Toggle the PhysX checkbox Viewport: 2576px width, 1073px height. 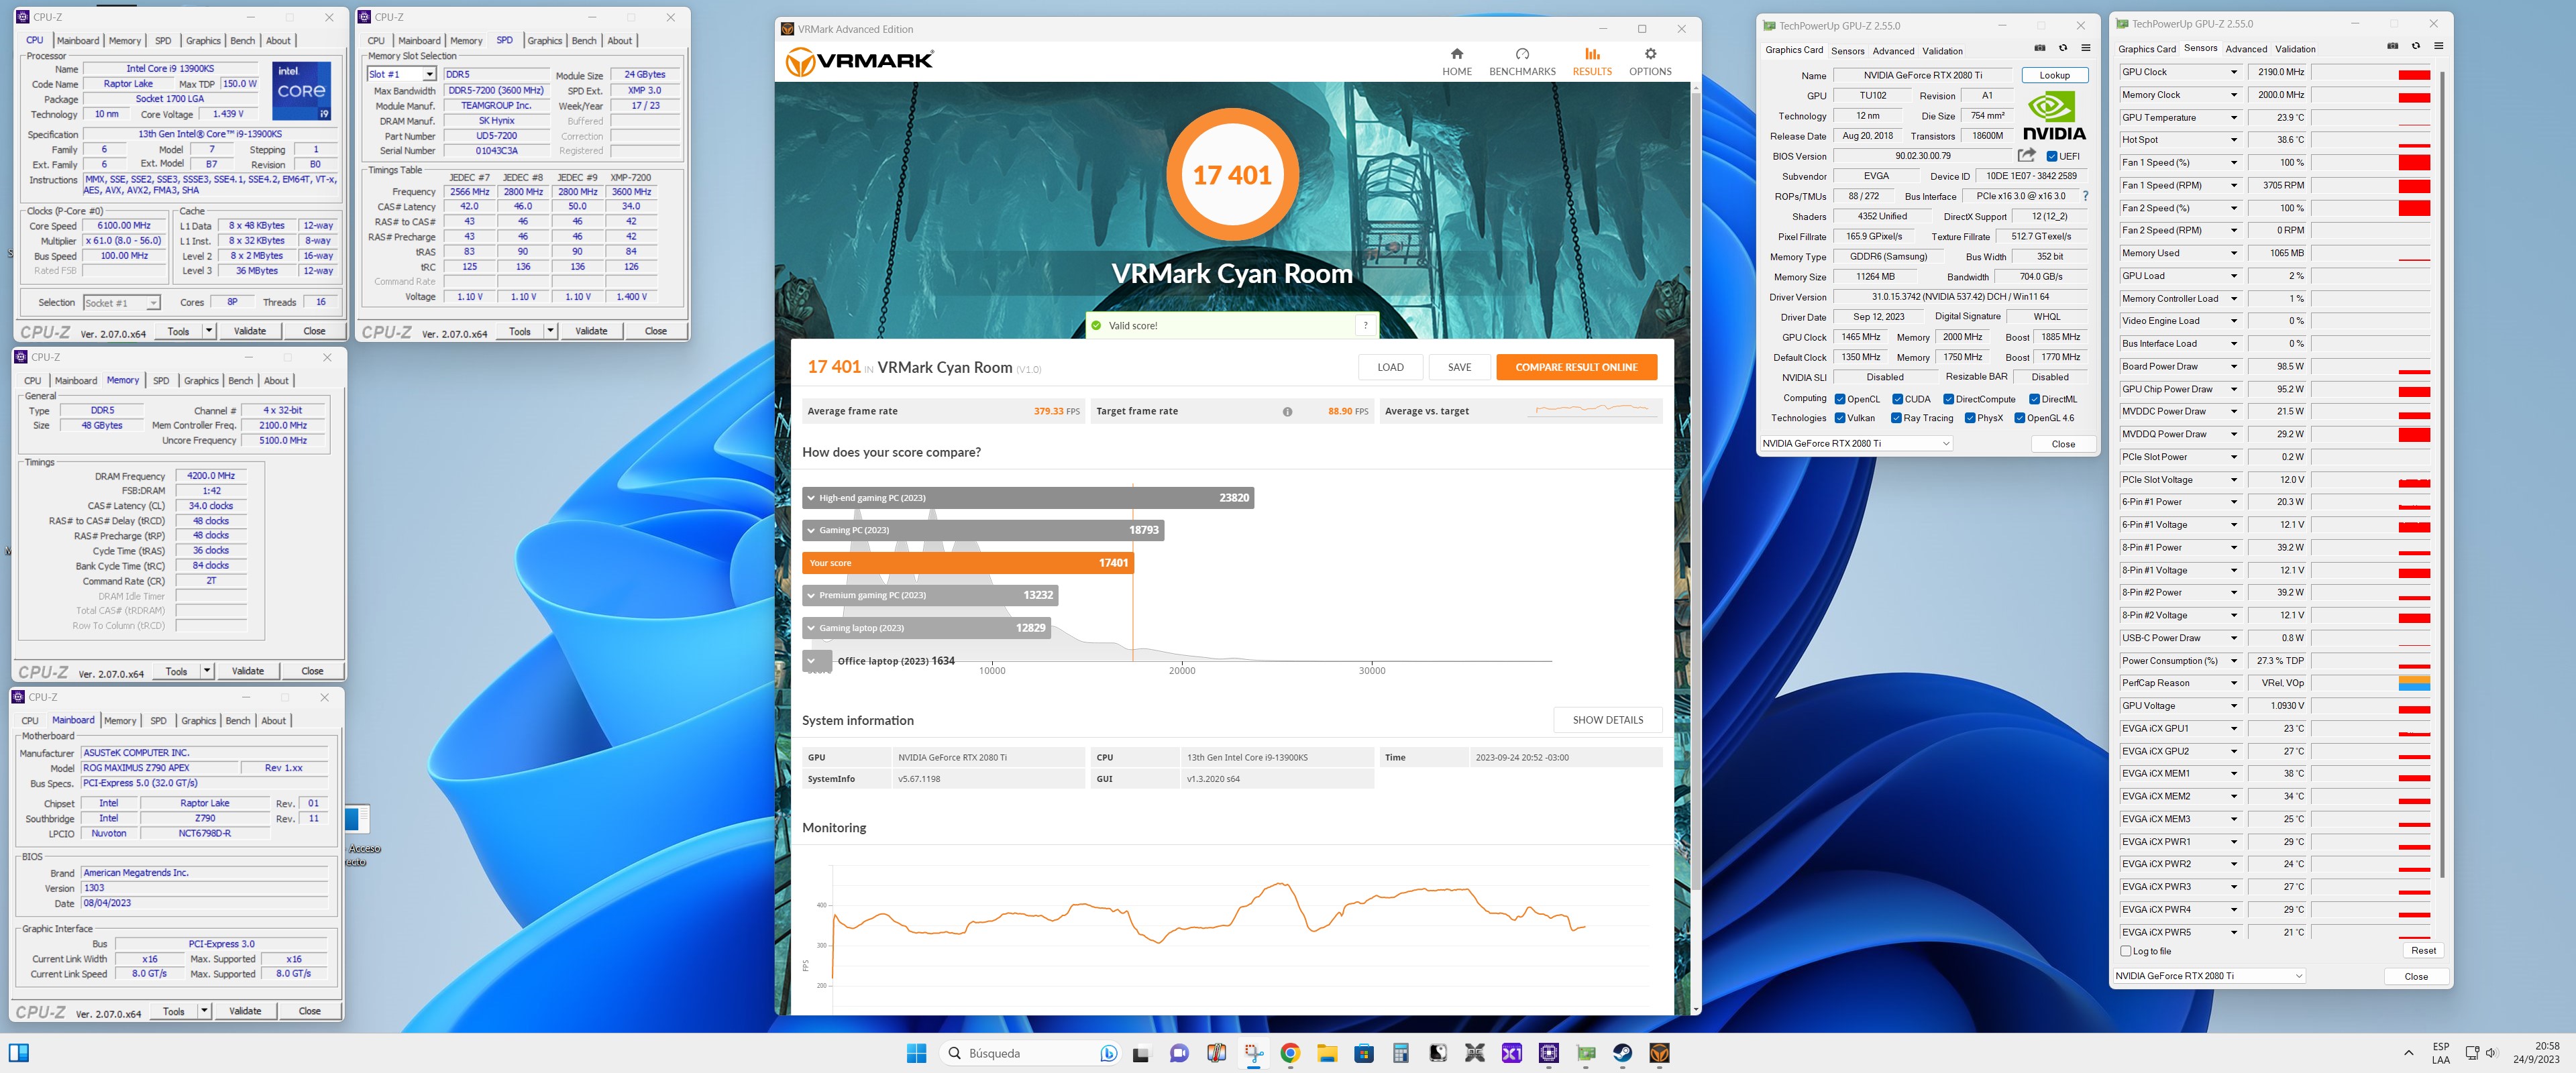1969,419
